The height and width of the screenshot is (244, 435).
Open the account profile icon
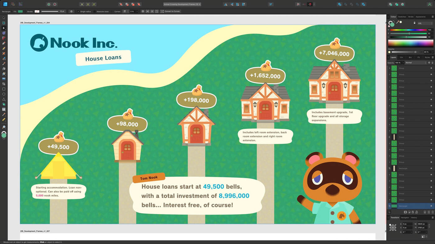tap(430, 4)
